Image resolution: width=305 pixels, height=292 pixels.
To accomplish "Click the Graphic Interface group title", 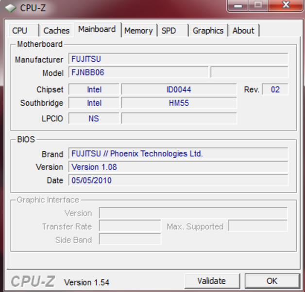I will coord(48,200).
